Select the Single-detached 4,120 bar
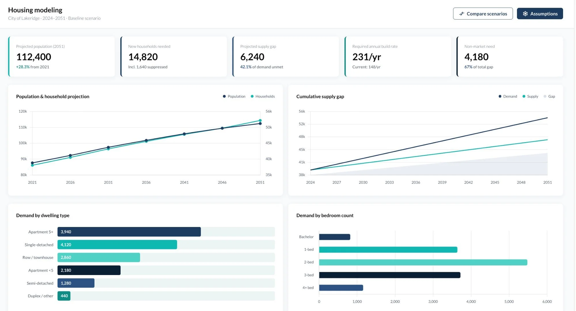 117,245
